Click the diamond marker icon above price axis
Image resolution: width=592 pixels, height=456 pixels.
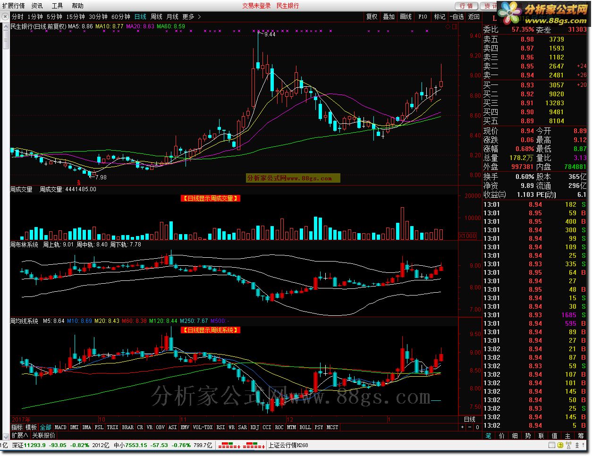point(448,27)
